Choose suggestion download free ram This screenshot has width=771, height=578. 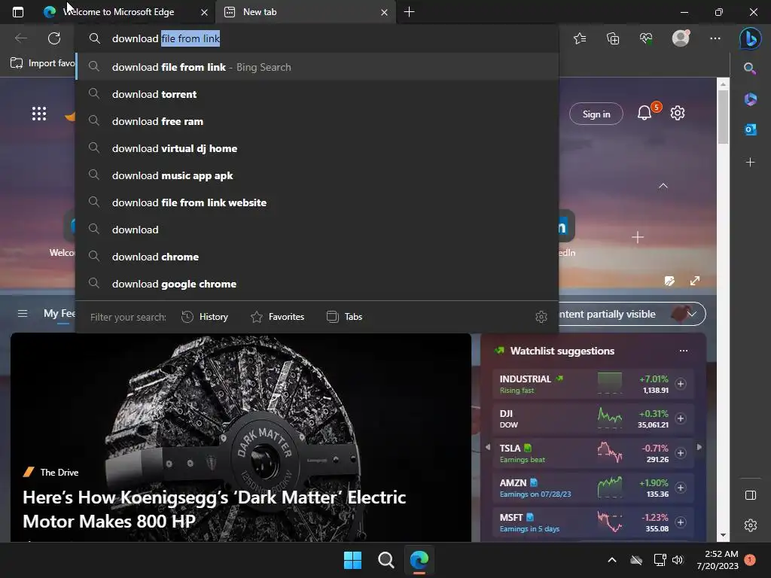(317, 121)
